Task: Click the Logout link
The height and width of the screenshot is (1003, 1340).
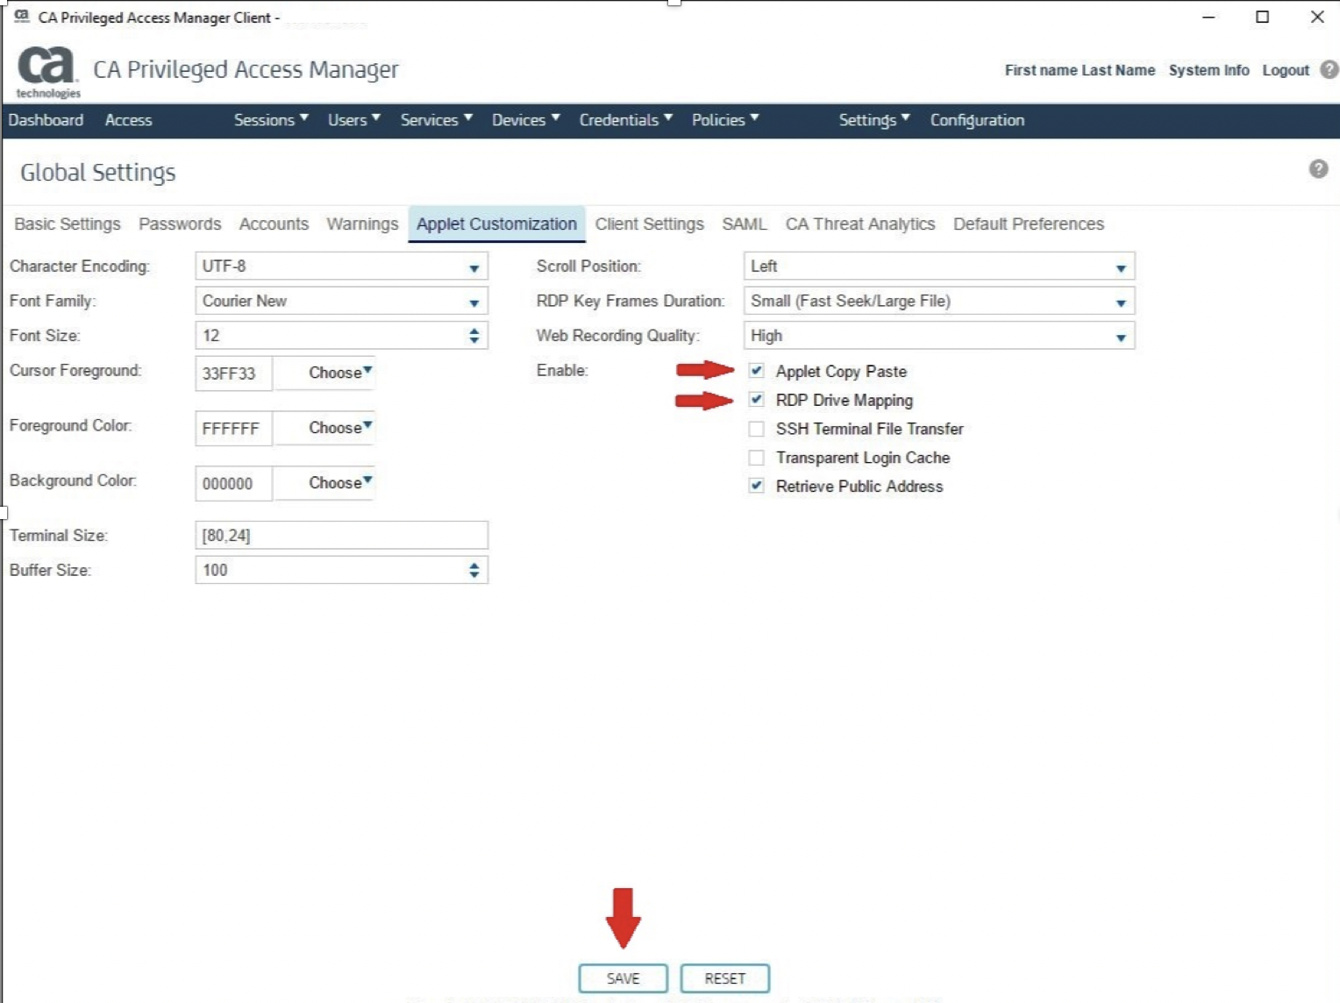Action: point(1286,70)
